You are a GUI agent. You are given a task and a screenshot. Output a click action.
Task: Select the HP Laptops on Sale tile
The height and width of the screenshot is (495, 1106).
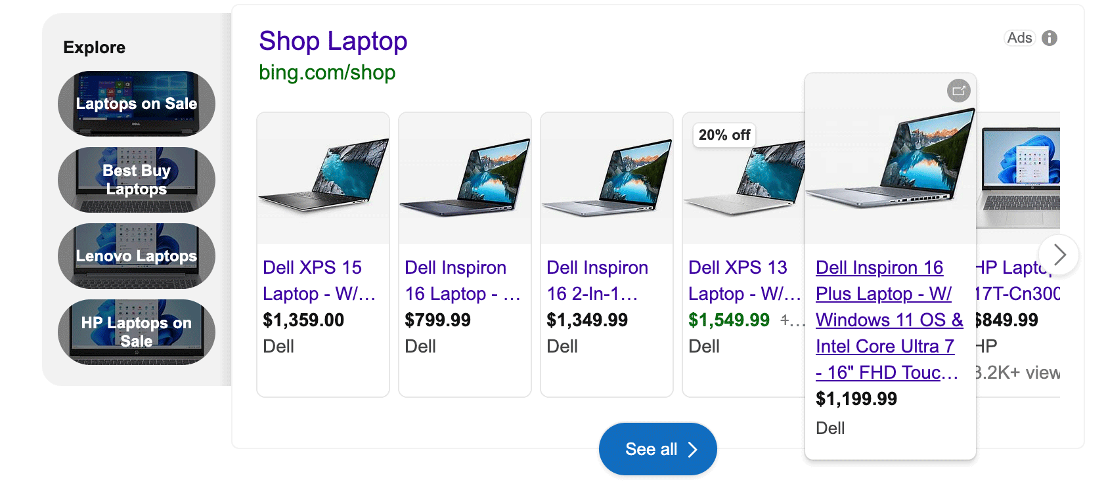pyautogui.click(x=135, y=332)
